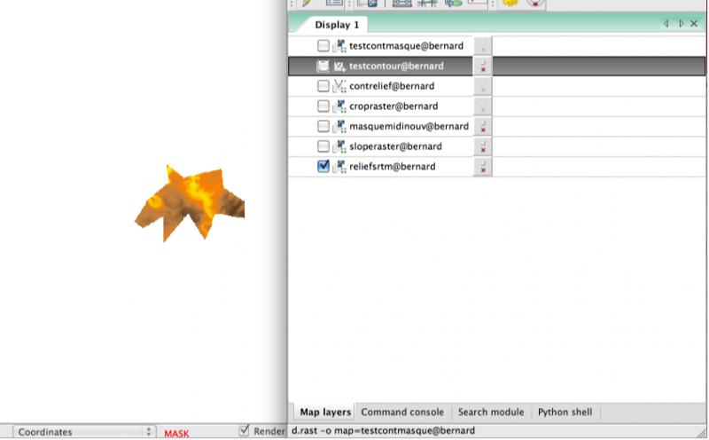Switch to the Search module tab
Viewport: 709px width, 440px height.
coord(490,412)
